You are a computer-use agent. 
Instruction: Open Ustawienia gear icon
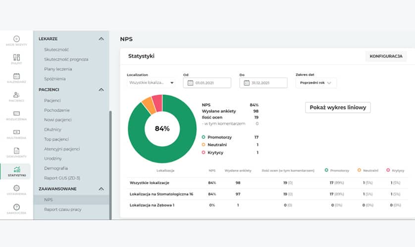point(16,190)
